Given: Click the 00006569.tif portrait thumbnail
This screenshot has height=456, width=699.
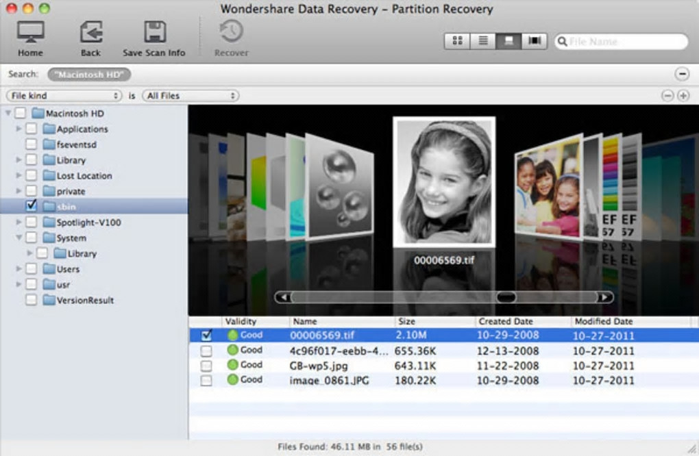Looking at the screenshot, I should (x=445, y=181).
